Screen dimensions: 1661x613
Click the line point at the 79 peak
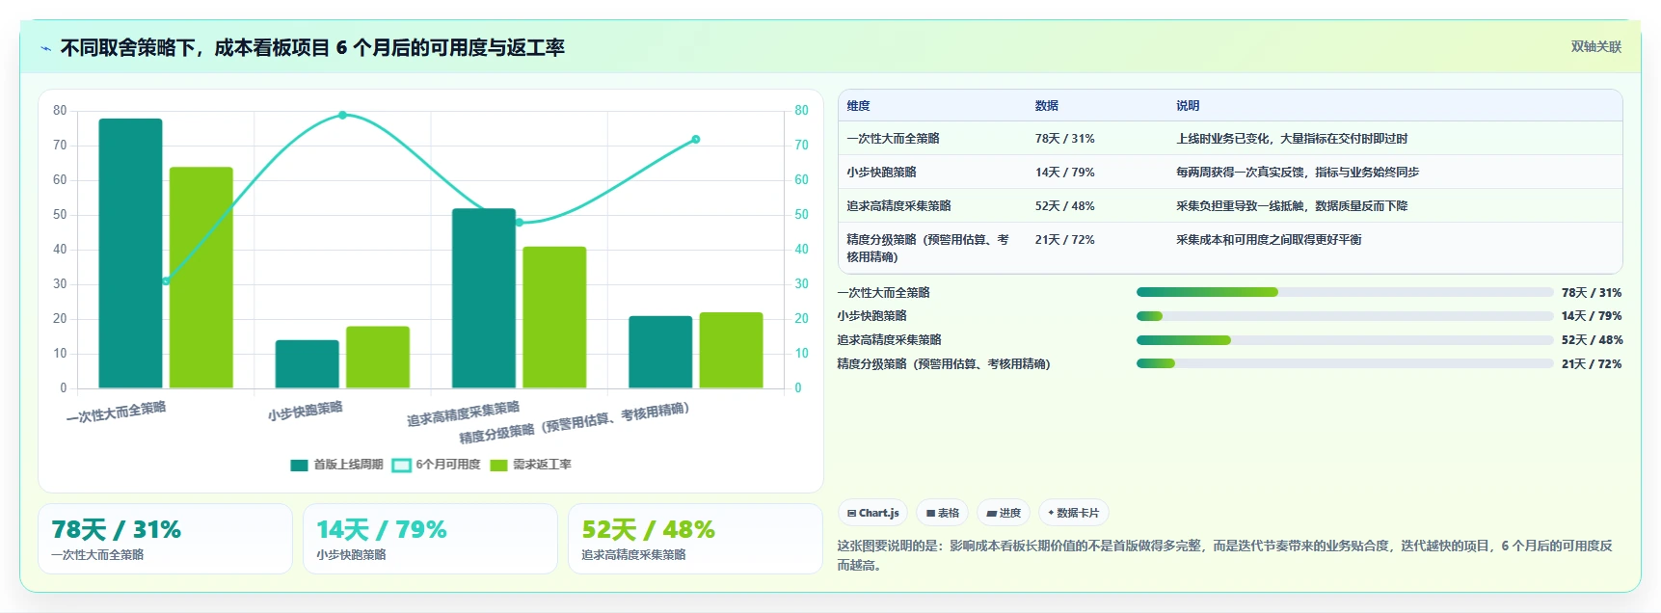coord(342,115)
